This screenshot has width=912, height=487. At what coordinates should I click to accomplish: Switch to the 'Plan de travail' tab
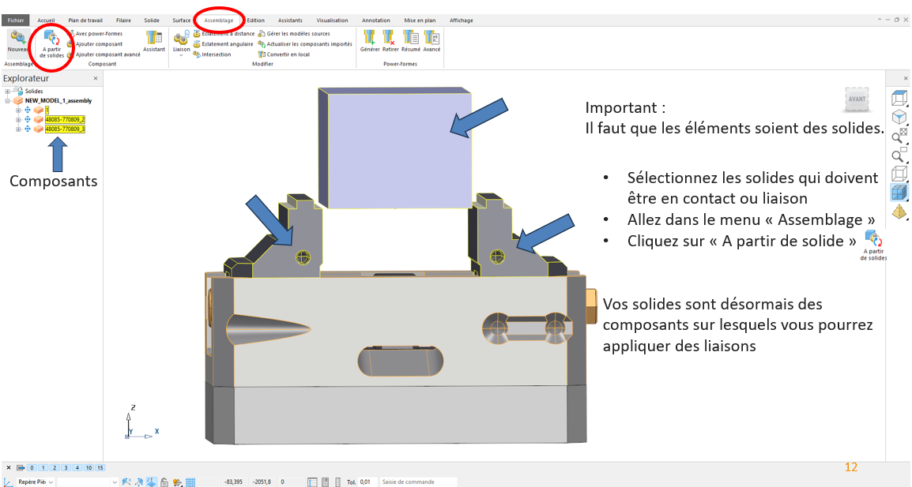pos(85,21)
